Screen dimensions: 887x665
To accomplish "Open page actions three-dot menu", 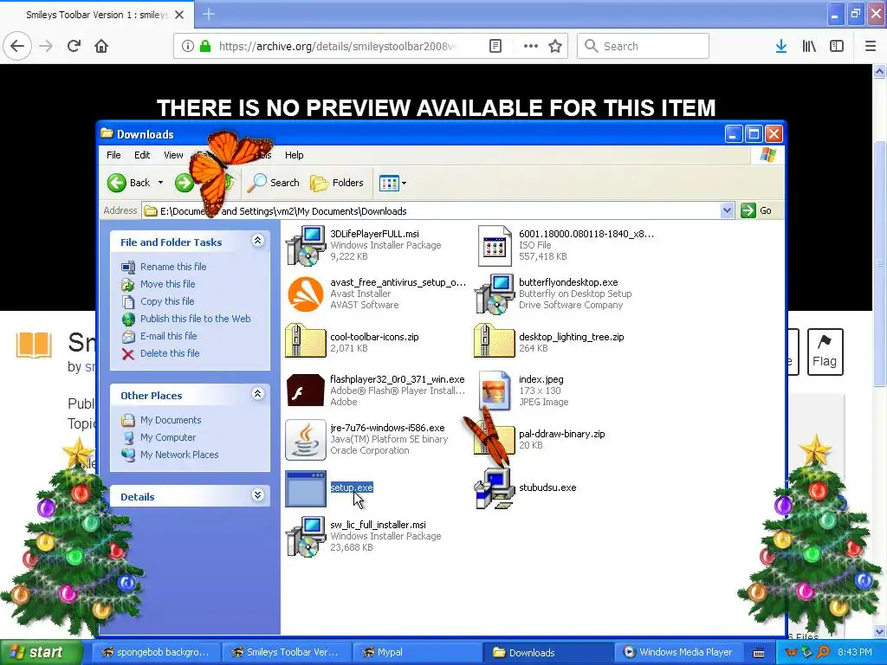I will tap(531, 46).
